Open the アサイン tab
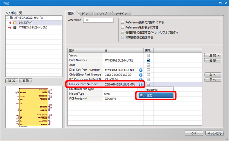The height and width of the screenshot is (141, 229). pos(121,14)
